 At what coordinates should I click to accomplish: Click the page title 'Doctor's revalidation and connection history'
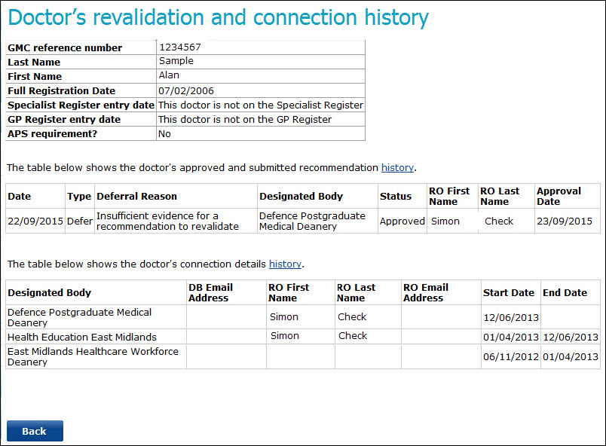(x=219, y=18)
